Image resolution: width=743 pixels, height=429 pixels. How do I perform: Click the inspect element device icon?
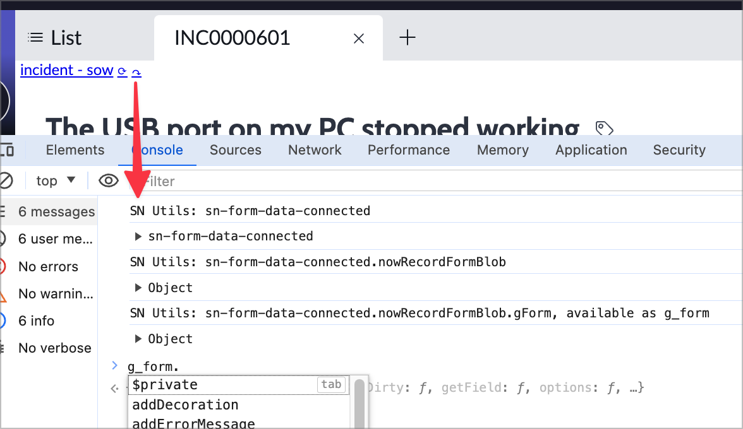8,150
